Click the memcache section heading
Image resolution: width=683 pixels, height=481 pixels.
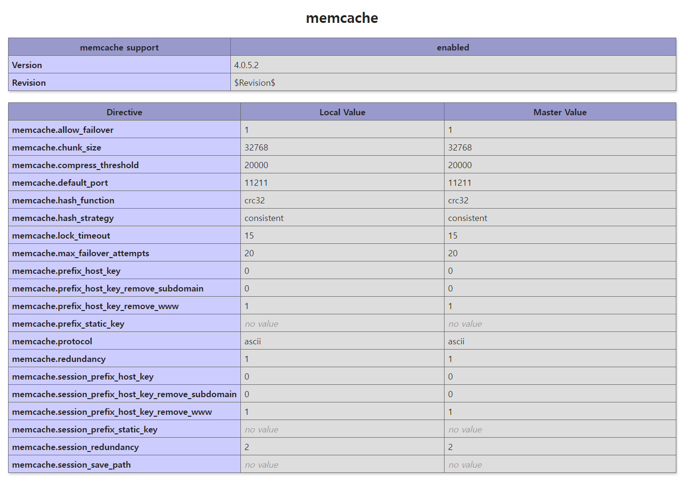341,18
